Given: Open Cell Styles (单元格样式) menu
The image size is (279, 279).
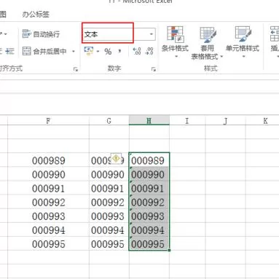Looking at the screenshot, I should 243,42.
